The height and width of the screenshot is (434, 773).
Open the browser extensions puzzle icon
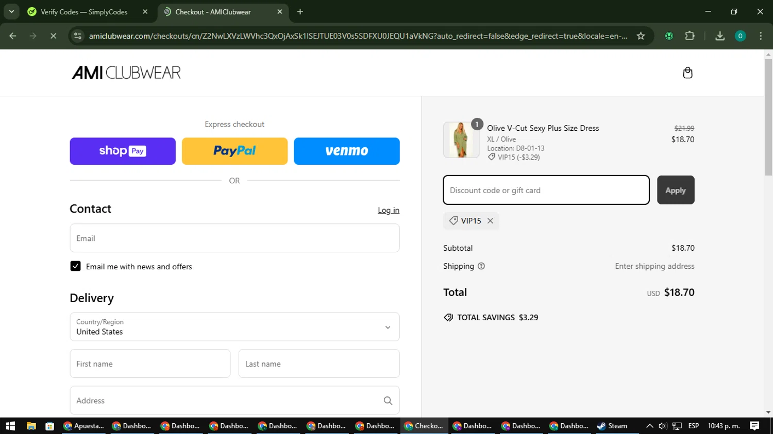690,36
